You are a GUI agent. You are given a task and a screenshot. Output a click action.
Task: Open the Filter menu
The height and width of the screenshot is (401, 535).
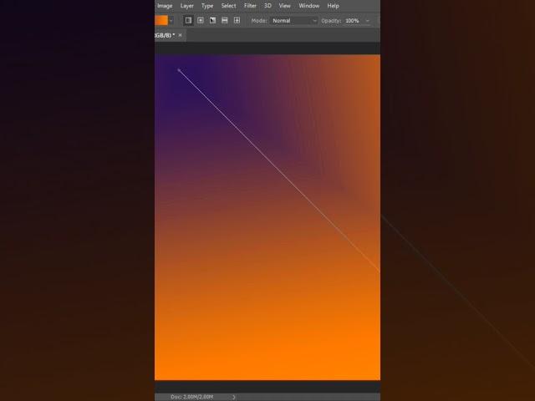point(250,6)
